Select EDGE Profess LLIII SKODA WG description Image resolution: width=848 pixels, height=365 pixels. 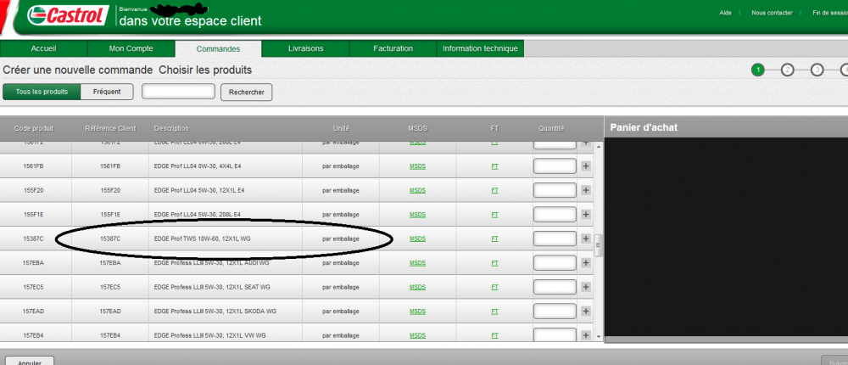[215, 312]
